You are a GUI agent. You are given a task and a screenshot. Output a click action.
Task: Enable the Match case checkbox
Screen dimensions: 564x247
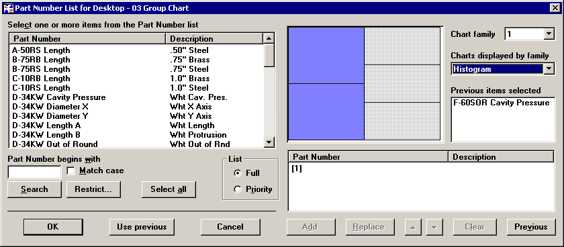(71, 170)
